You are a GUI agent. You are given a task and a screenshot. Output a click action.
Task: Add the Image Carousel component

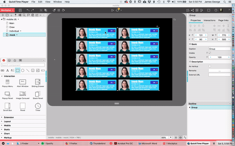tap(23, 95)
